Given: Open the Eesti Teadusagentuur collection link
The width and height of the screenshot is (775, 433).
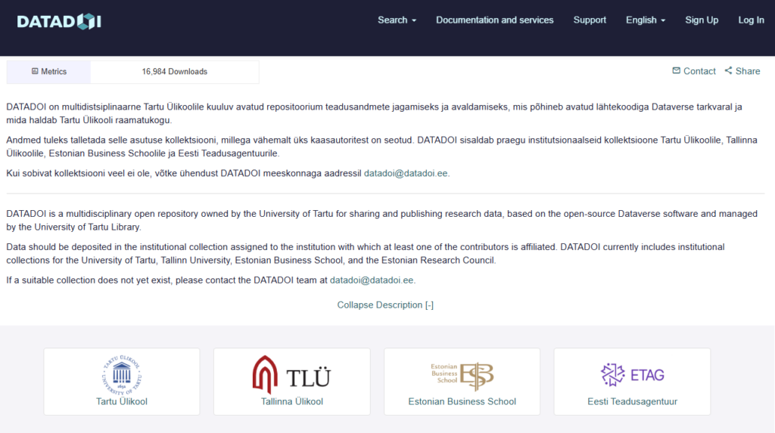Looking at the screenshot, I should [x=632, y=401].
